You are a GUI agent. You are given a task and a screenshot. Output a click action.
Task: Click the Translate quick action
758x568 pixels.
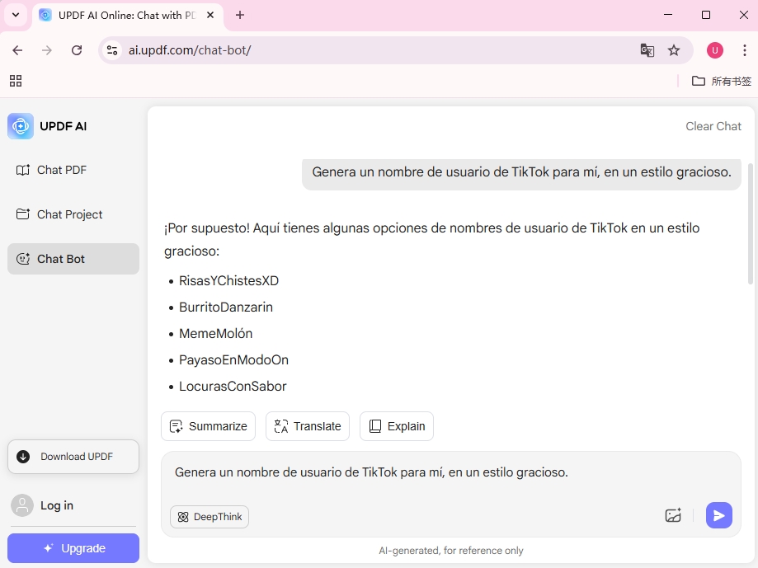pos(308,426)
